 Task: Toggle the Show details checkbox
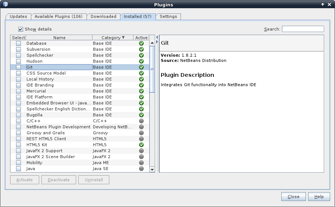click(x=21, y=29)
